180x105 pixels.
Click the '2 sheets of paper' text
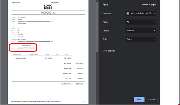148,5
